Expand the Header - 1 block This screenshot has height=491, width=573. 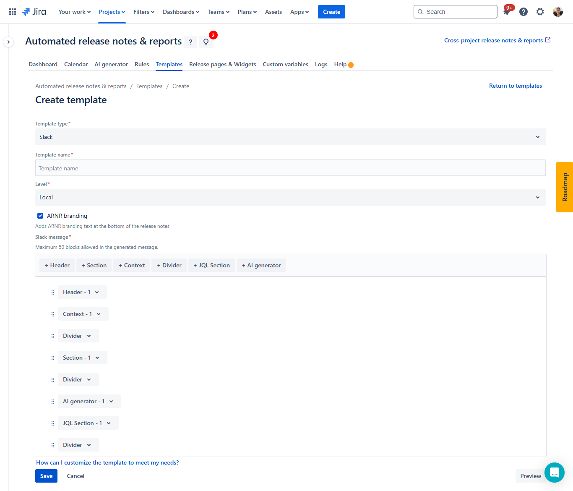[x=82, y=292]
